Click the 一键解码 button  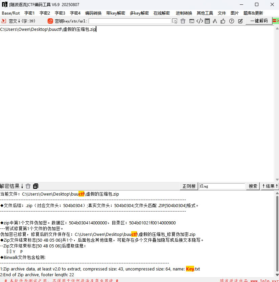point(259,21)
